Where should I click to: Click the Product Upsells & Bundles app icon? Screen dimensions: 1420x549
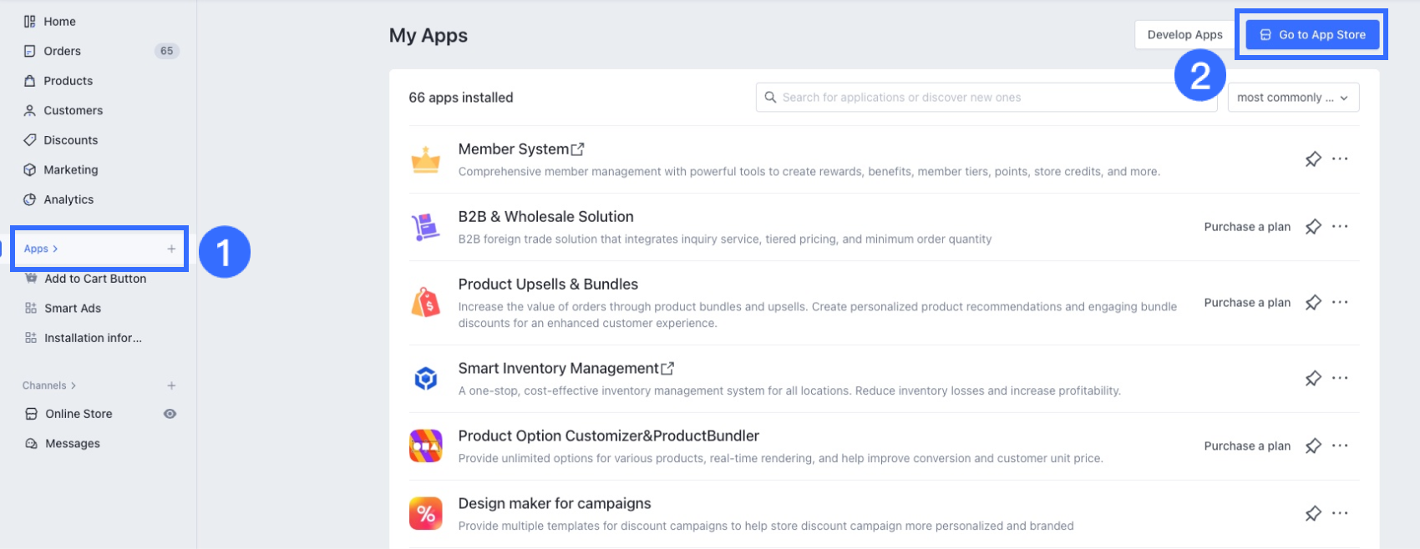pos(426,303)
